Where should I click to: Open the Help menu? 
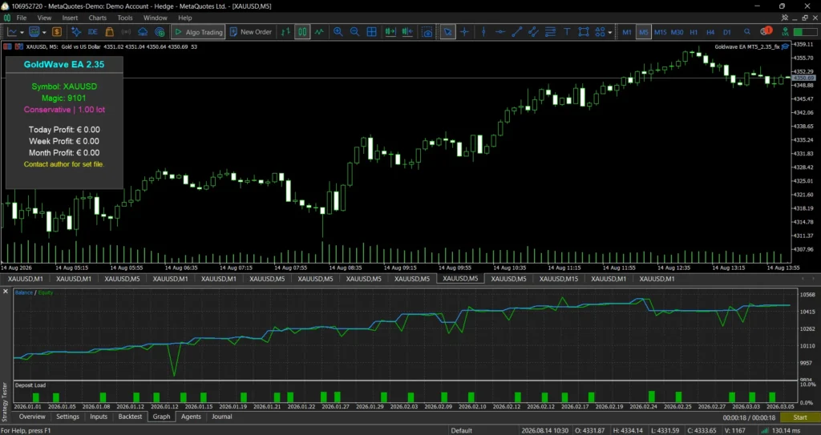pyautogui.click(x=185, y=18)
